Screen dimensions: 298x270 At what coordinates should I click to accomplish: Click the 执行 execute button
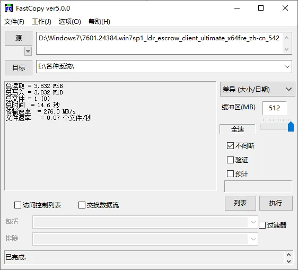coord(276,203)
